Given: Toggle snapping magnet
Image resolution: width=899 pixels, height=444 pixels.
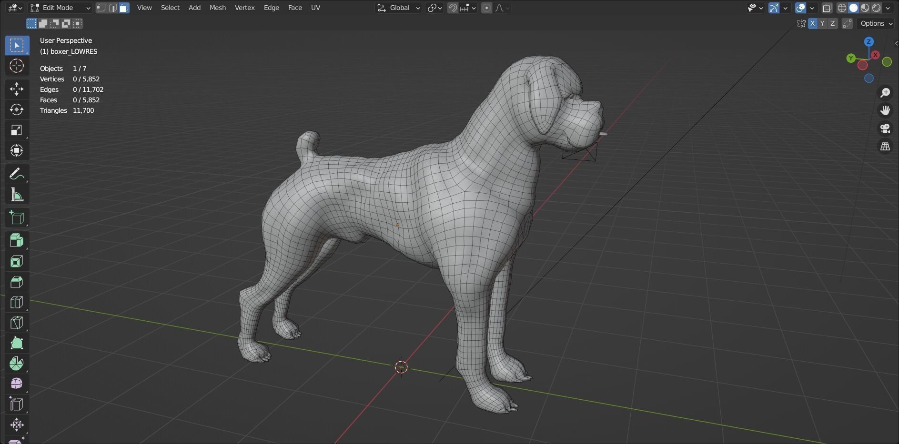Looking at the screenshot, I should coord(453,8).
